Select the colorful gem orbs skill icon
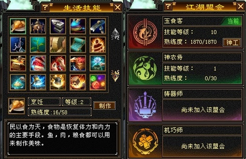 (x=98, y=82)
